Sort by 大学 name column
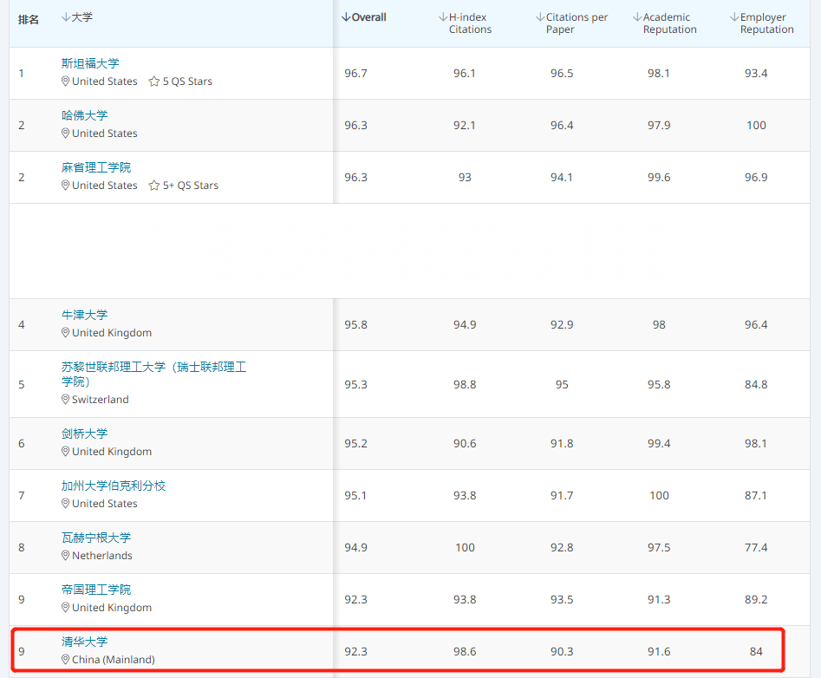The width and height of the screenshot is (821, 678). click(77, 17)
